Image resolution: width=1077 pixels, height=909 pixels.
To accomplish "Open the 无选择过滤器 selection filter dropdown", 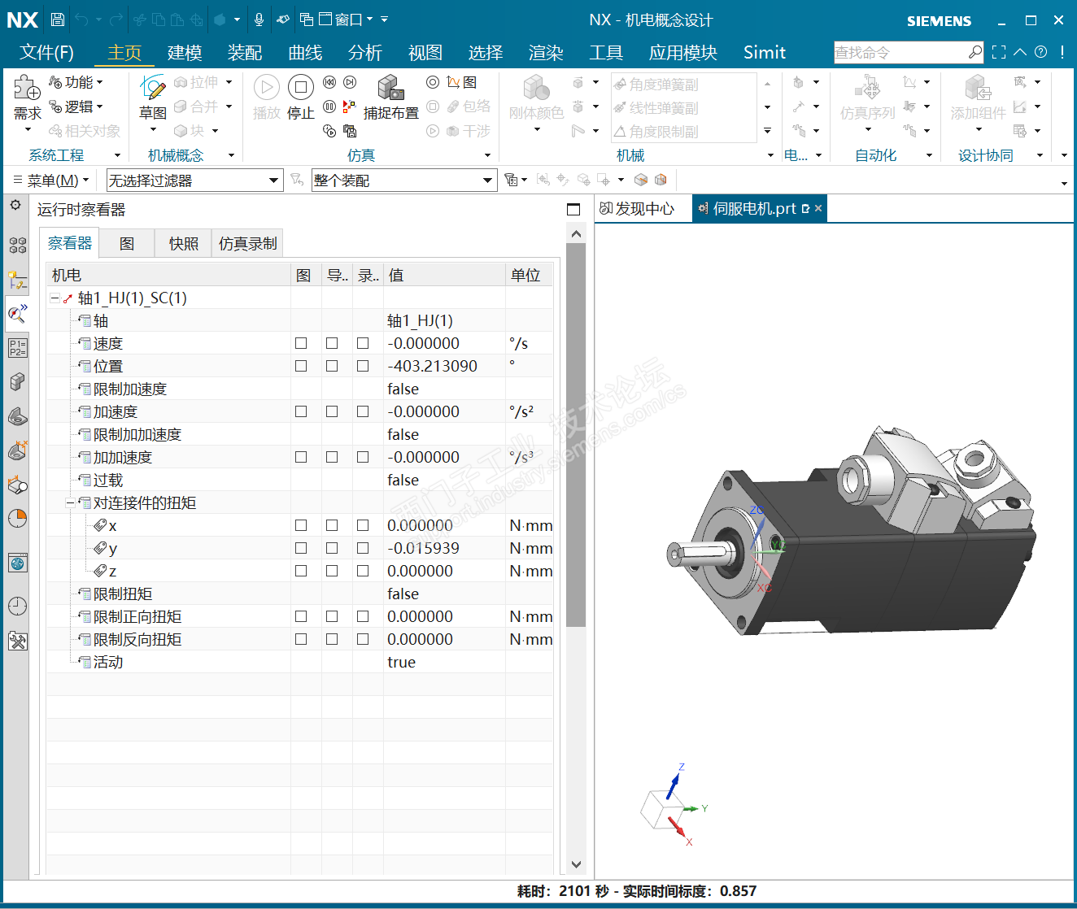I will (x=194, y=180).
